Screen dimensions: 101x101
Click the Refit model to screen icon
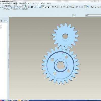61,7
